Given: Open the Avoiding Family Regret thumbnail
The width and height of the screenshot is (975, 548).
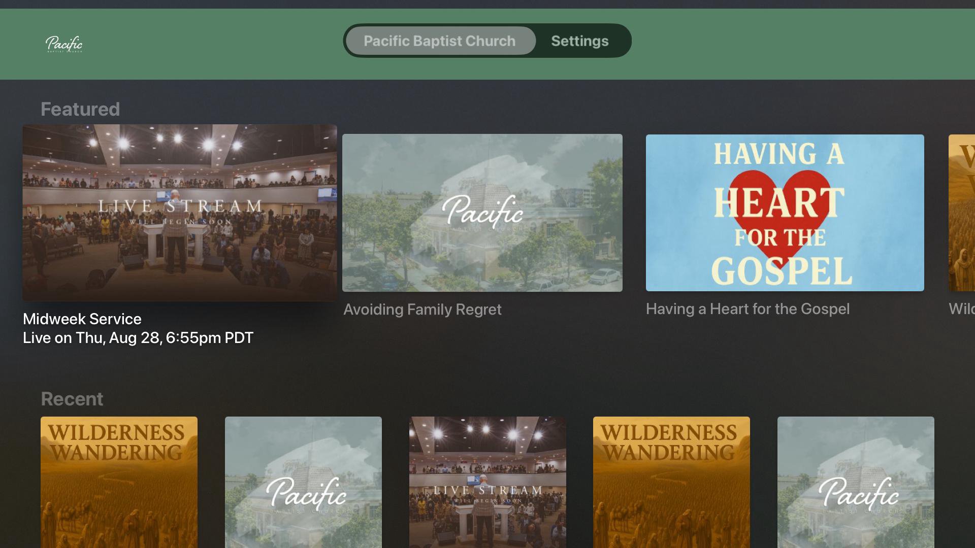Looking at the screenshot, I should coord(482,213).
